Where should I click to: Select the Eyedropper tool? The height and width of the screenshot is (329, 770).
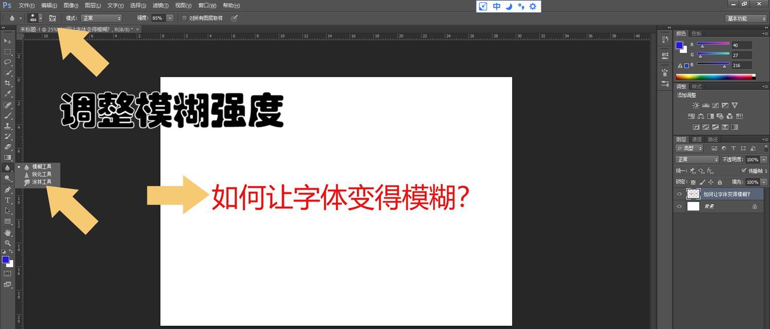8,94
